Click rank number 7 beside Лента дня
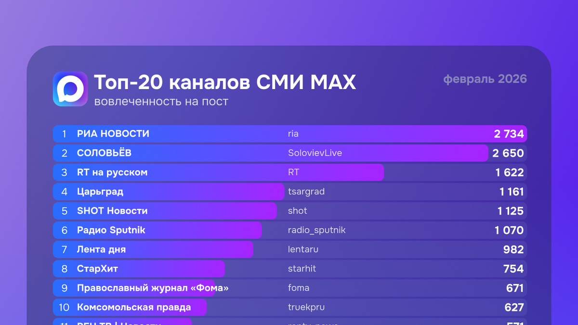 pyautogui.click(x=65, y=249)
